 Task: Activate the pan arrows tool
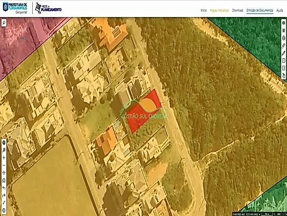click(x=4, y=173)
